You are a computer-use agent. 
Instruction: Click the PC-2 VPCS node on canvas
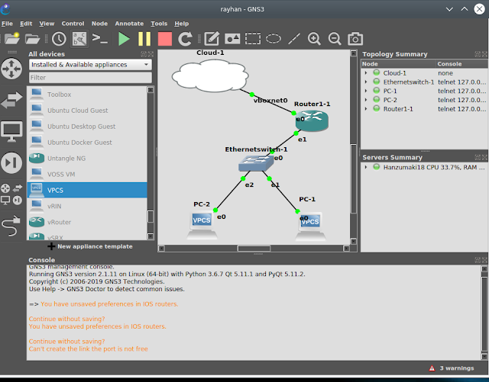coord(202,226)
